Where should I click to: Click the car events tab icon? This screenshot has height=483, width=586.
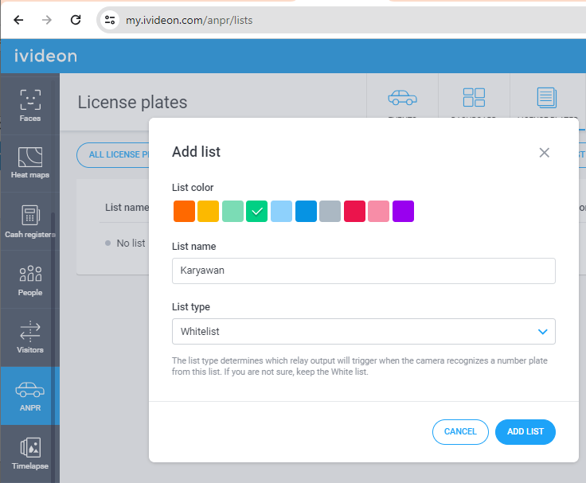403,98
